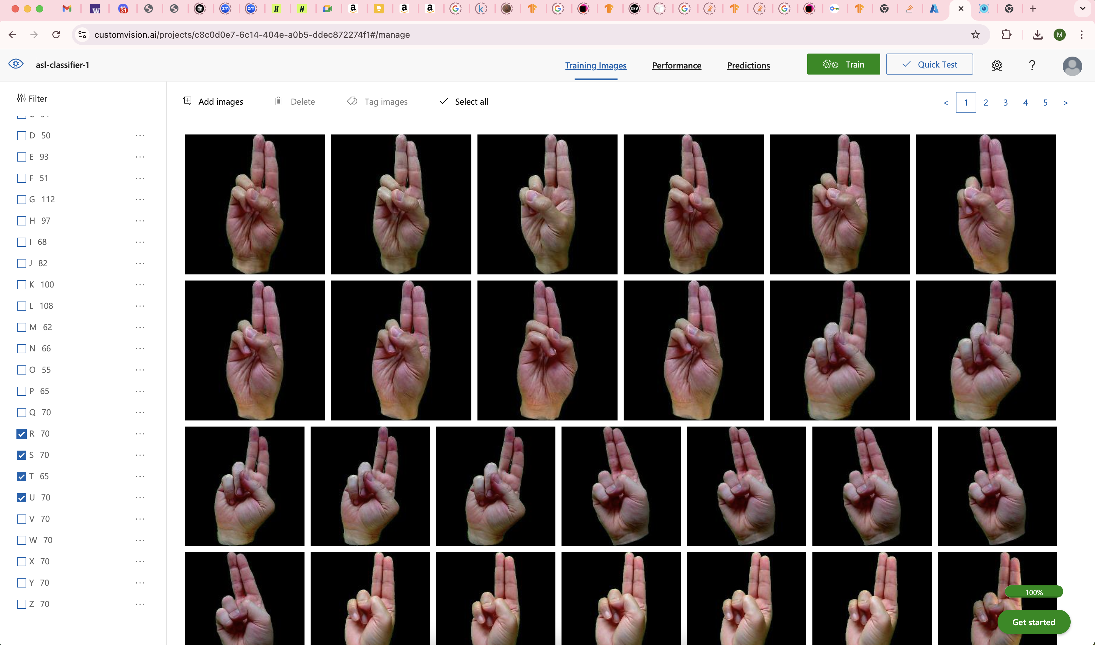This screenshot has width=1095, height=645.
Task: Click the Filter sliders icon
Action: tap(21, 98)
